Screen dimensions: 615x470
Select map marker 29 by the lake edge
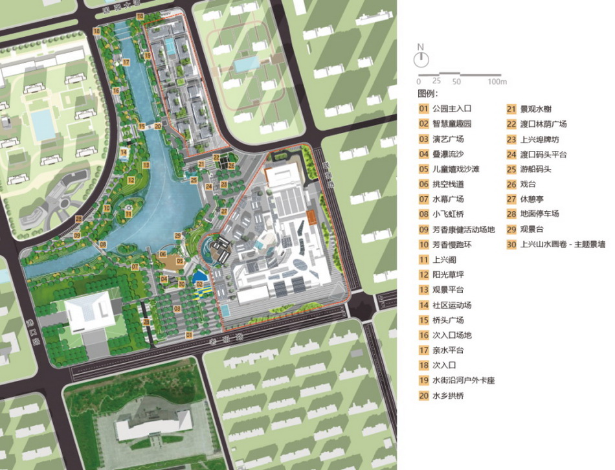tap(177, 236)
